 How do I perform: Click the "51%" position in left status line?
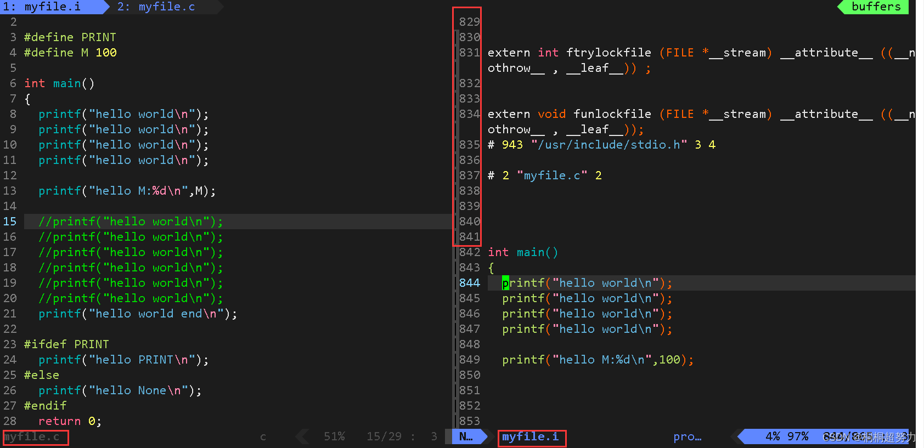click(334, 436)
